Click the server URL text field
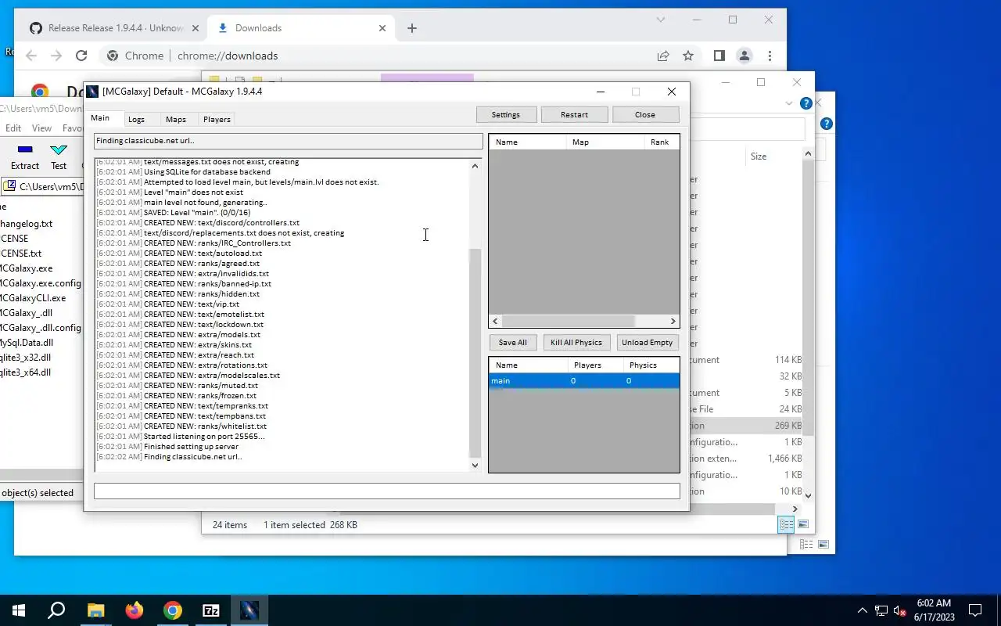The width and height of the screenshot is (1001, 626). click(288, 141)
